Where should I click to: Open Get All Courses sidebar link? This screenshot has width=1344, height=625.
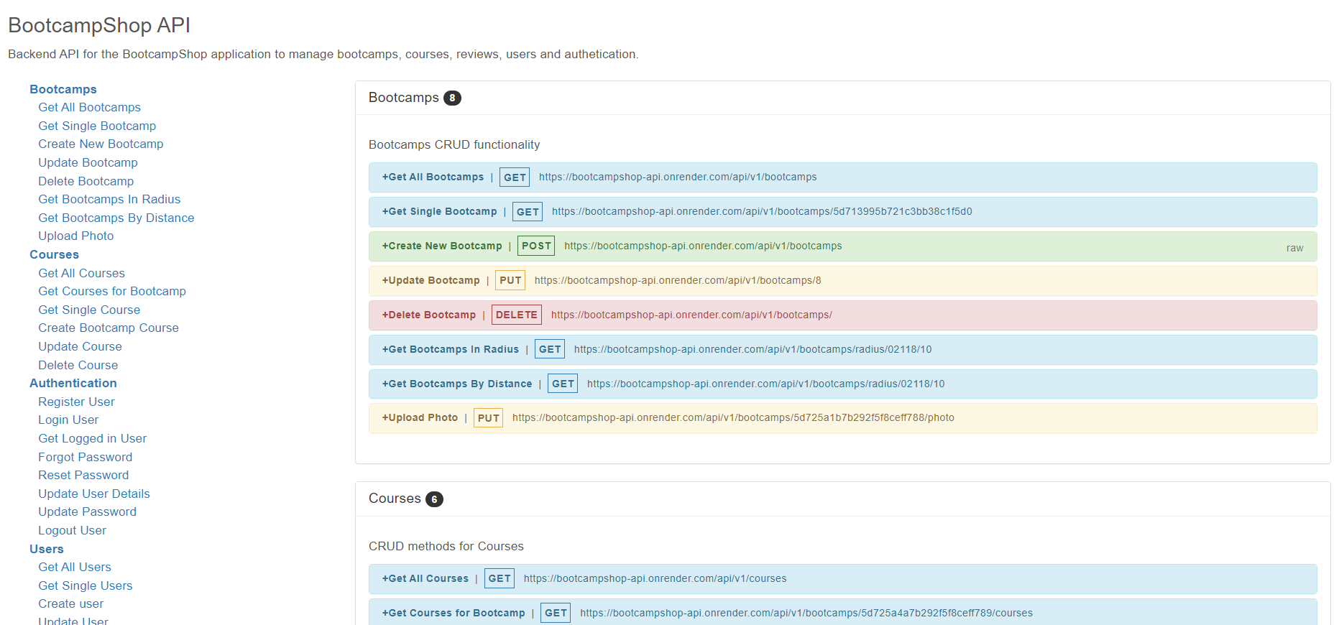pyautogui.click(x=81, y=273)
